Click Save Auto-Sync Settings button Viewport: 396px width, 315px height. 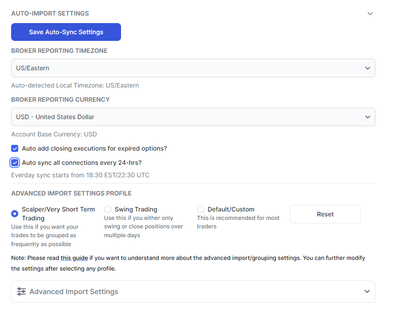click(66, 32)
